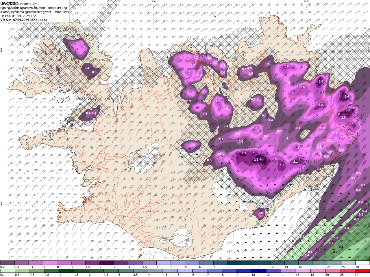Select the bottom-row swatch between 7 and 8
370x277 pixels.
[214, 271]
